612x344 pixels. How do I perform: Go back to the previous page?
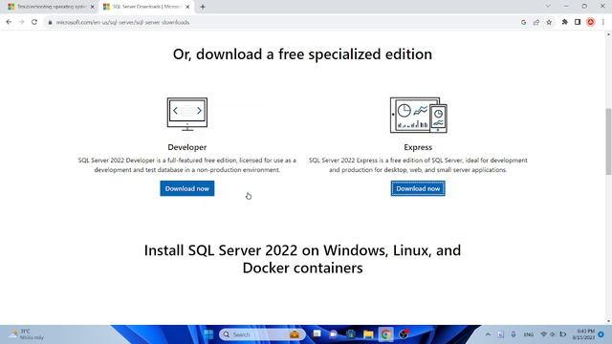(x=9, y=22)
